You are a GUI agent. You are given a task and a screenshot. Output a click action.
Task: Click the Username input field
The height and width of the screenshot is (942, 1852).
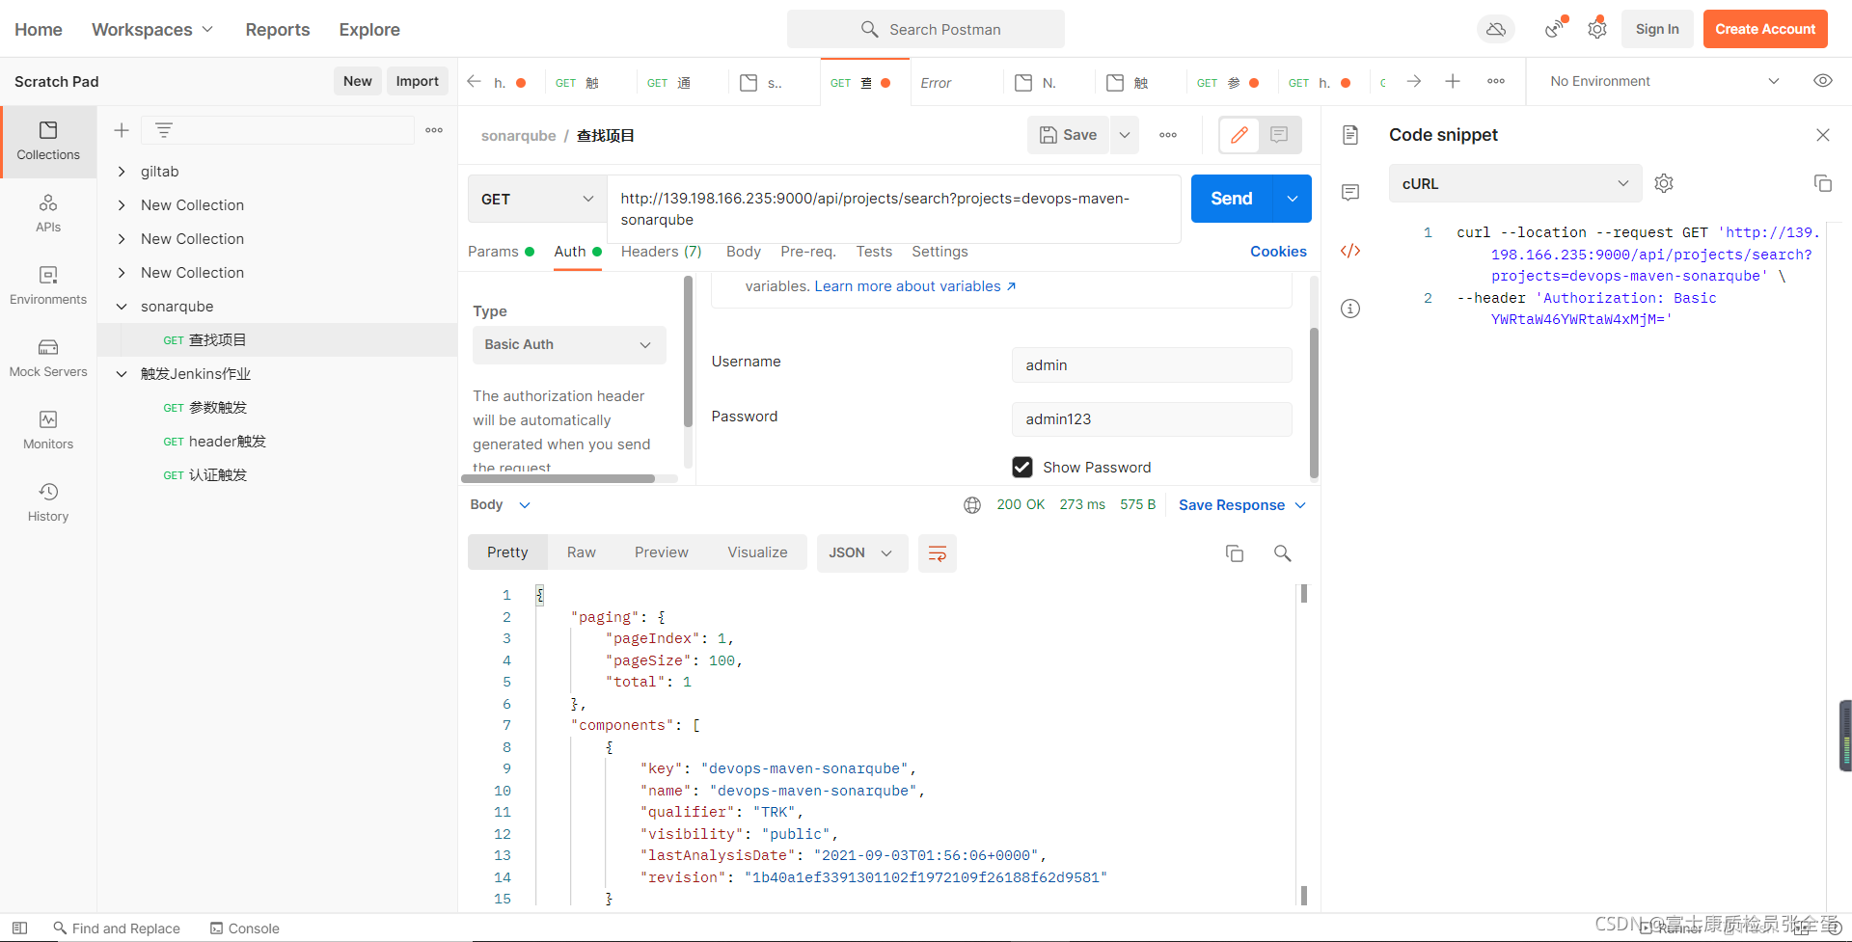(1152, 365)
